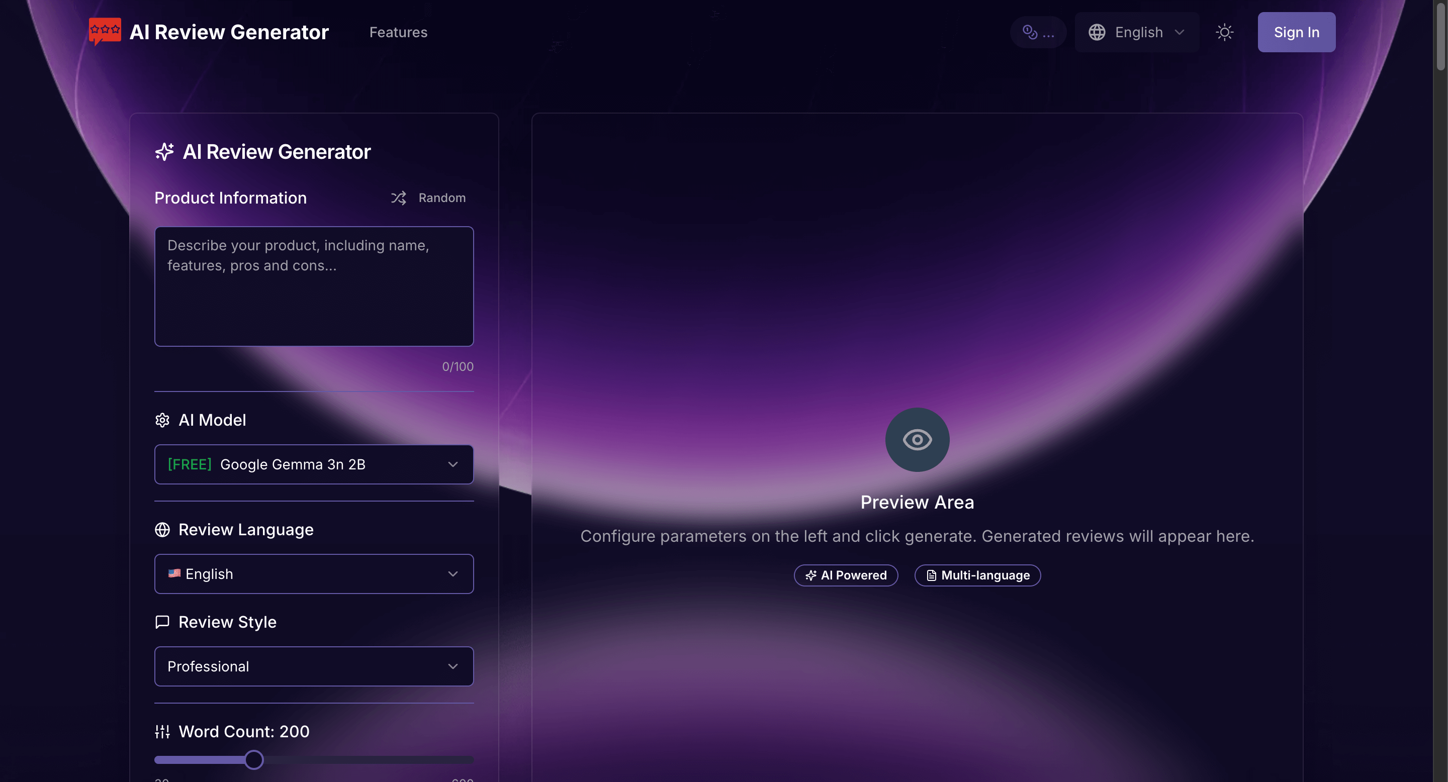1448x782 pixels.
Task: Click the eye icon in Preview Area
Action: (917, 440)
